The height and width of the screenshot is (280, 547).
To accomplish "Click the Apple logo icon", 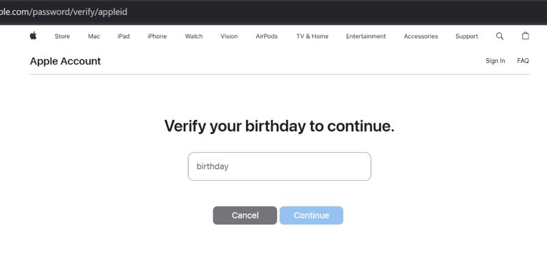I will [33, 36].
